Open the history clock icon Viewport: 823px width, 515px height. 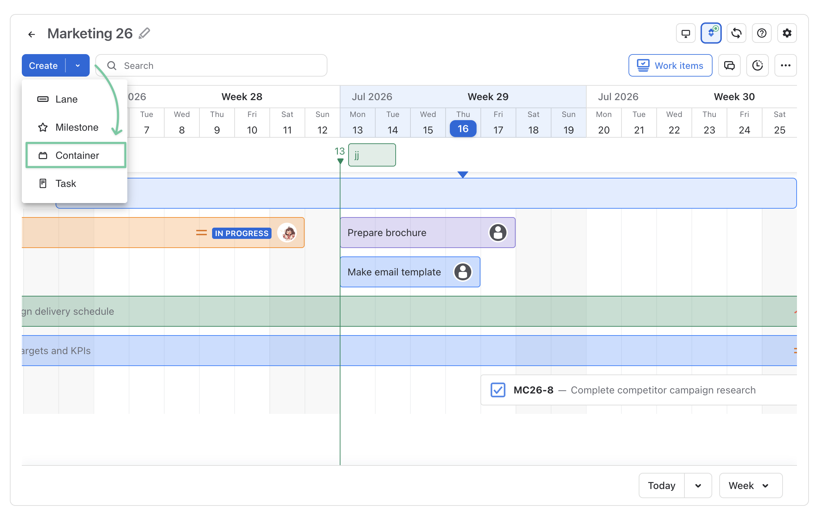757,65
